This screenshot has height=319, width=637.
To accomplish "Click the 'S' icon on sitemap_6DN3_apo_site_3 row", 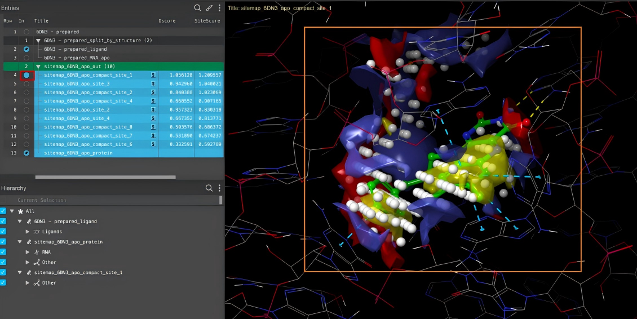I will tap(153, 83).
